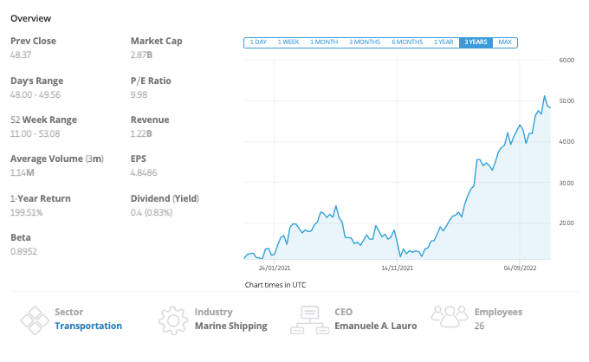
Task: Click the 14/11/2021 date on chart axis
Action: coord(397,268)
